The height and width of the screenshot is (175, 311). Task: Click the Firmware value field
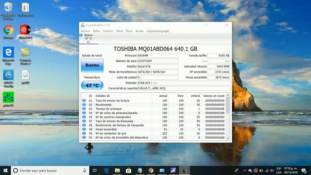[x=157, y=55]
